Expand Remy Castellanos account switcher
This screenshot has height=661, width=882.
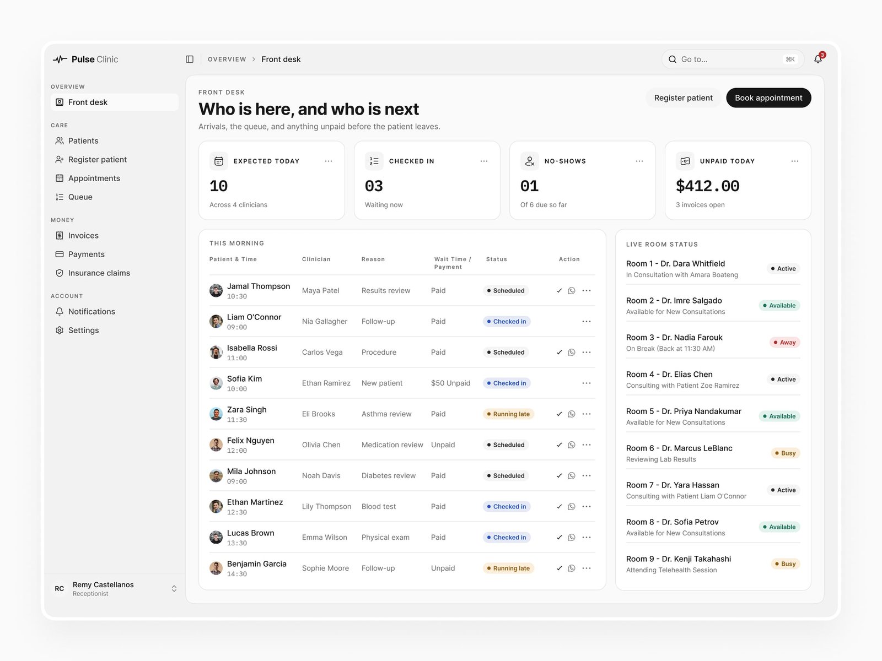(x=174, y=588)
